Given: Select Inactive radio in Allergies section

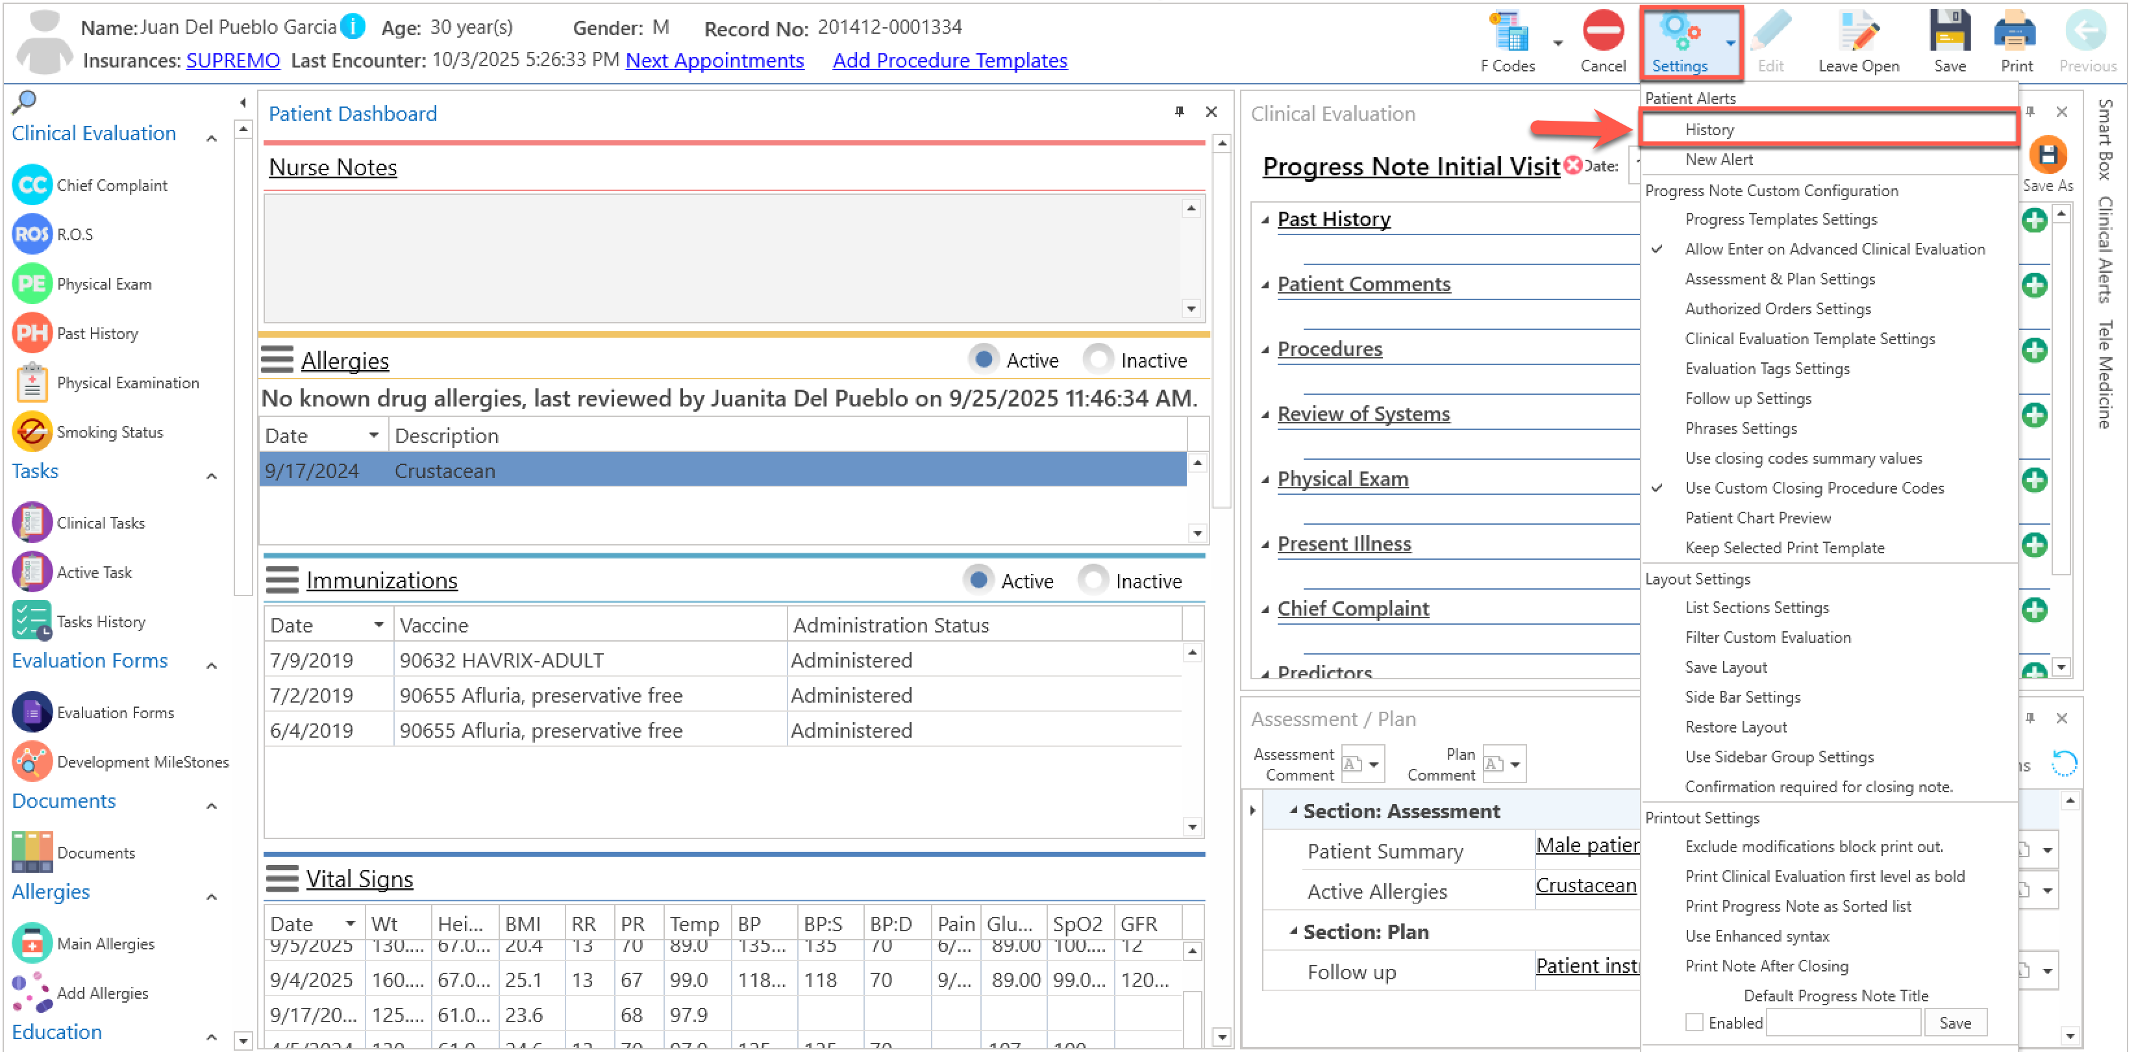Looking at the screenshot, I should coord(1099,360).
